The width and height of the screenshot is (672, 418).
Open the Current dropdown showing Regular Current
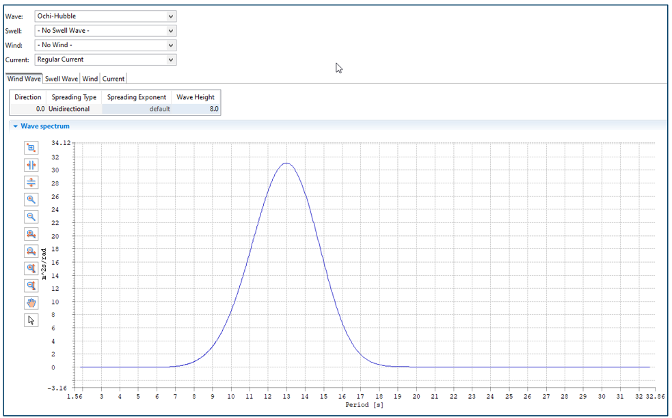point(105,60)
